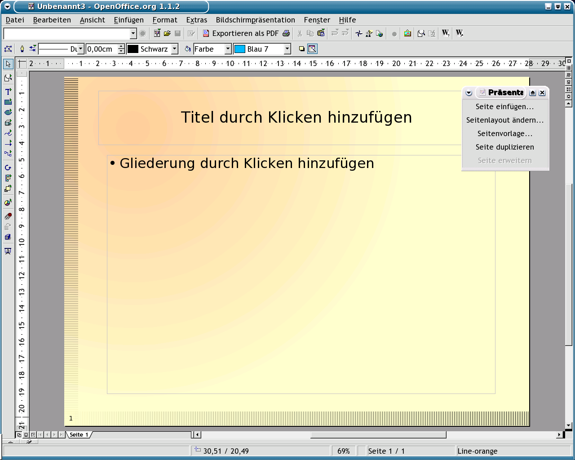
Task: Select the Rectangle drawing tool
Action: 8,102
